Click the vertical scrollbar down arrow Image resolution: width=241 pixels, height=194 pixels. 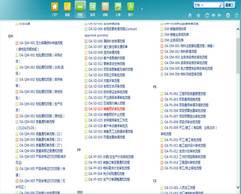point(238,187)
